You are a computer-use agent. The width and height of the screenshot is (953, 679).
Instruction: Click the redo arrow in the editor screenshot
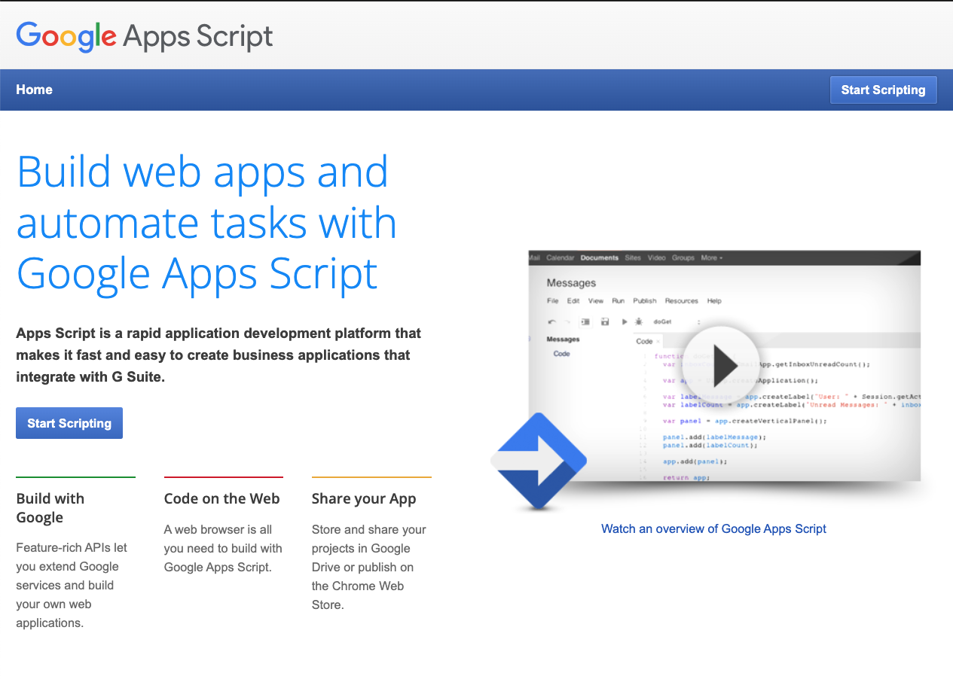click(x=567, y=321)
